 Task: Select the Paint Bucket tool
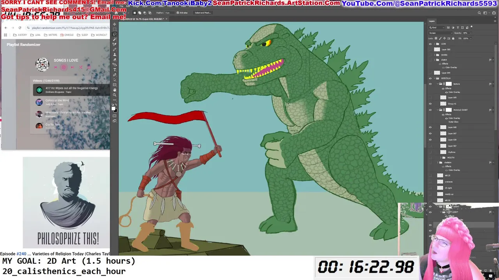point(115,64)
